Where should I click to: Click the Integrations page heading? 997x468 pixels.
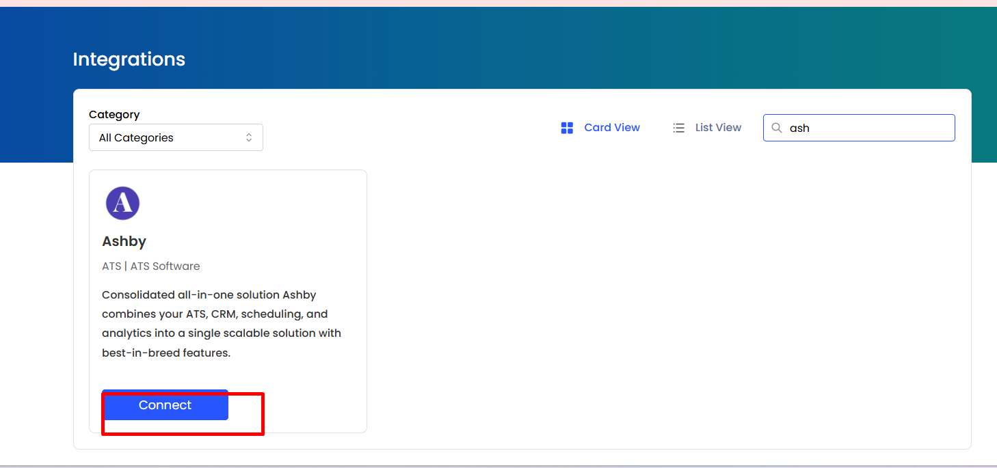coord(129,59)
